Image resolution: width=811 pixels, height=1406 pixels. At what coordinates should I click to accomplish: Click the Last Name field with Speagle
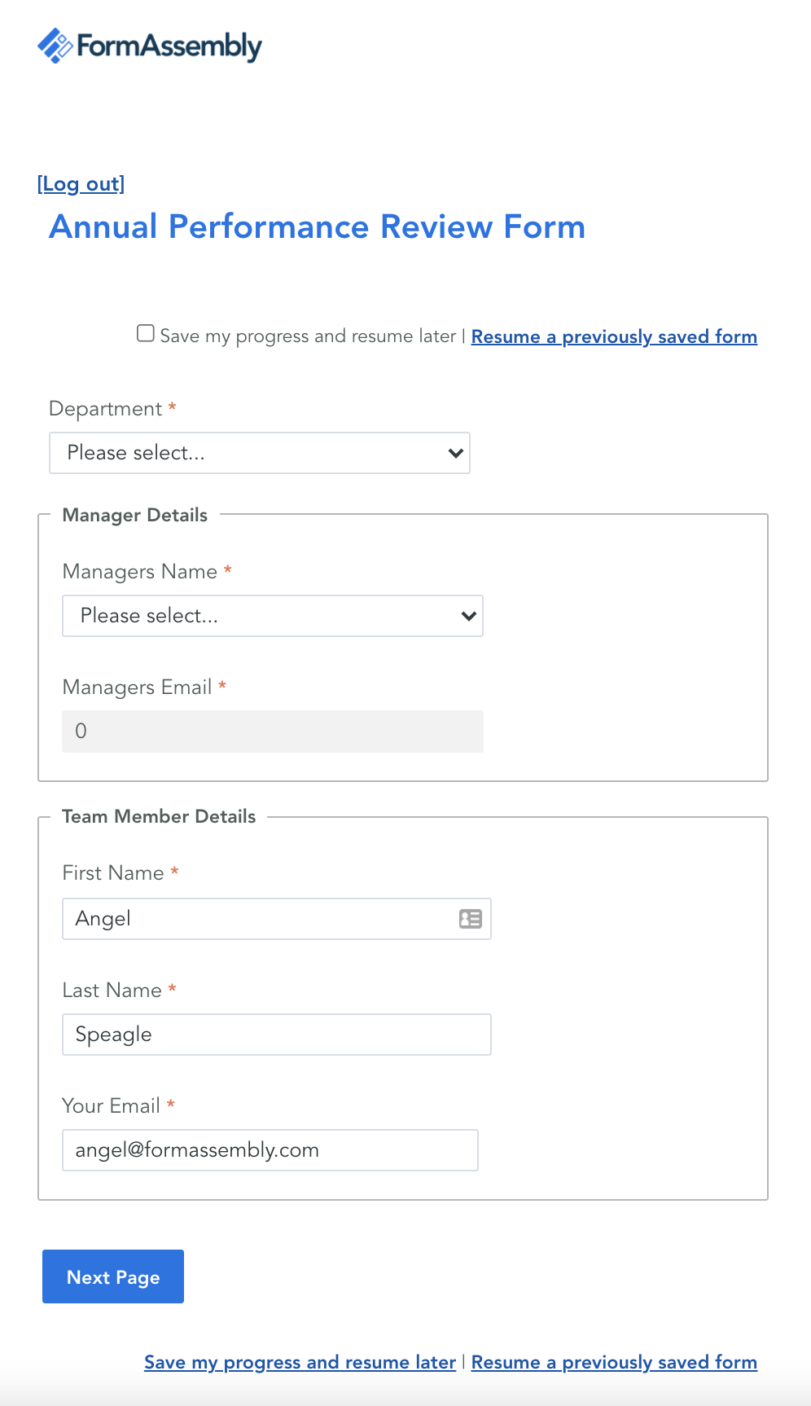(x=277, y=1035)
